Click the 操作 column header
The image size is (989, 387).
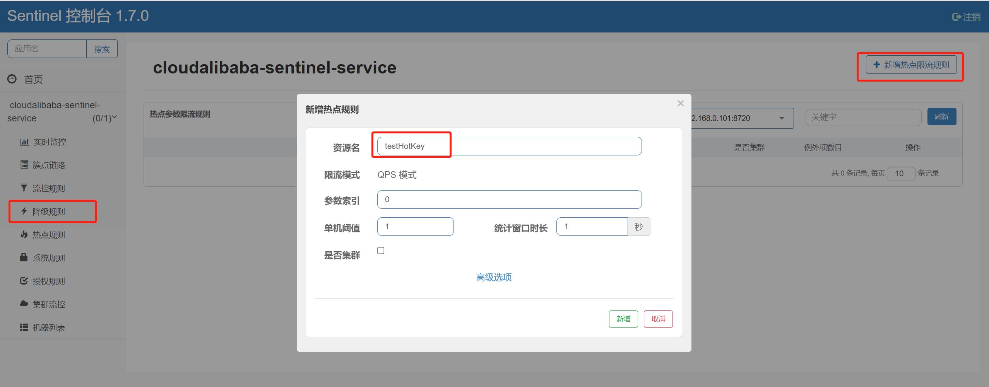[913, 147]
